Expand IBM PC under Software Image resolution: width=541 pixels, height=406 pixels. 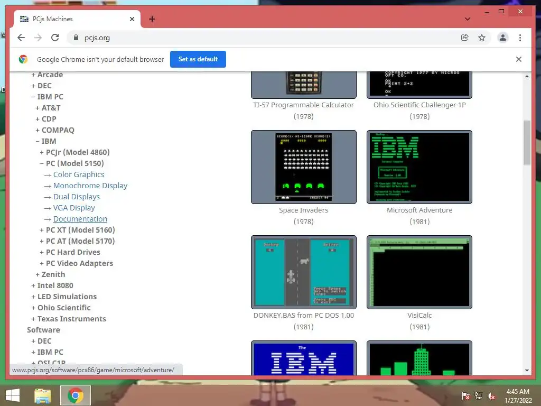47,352
